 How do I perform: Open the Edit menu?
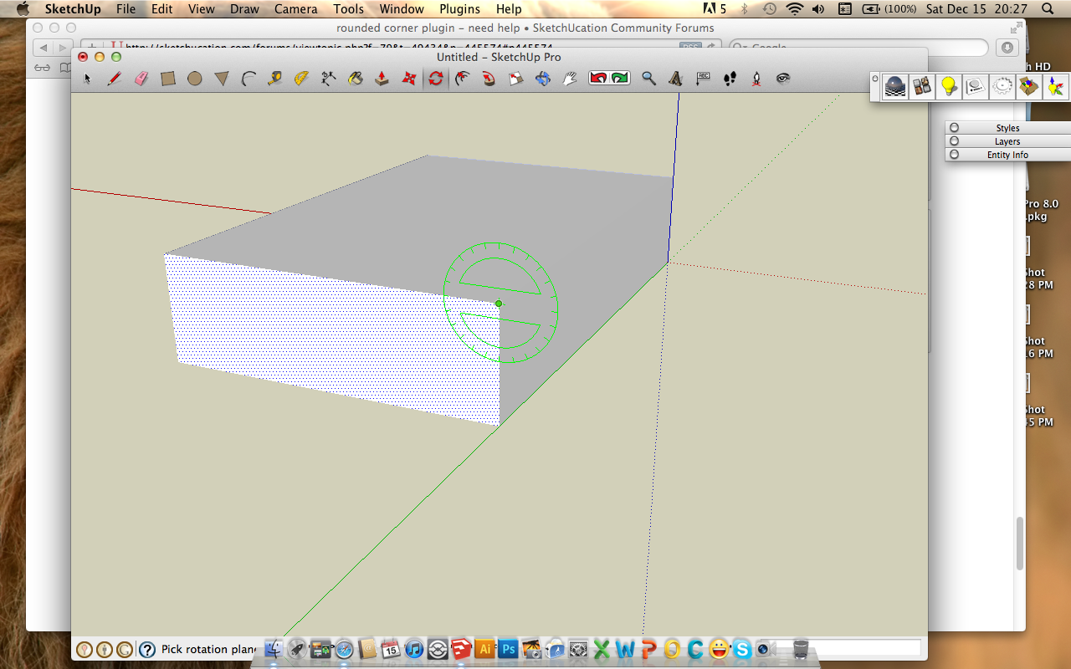161,9
